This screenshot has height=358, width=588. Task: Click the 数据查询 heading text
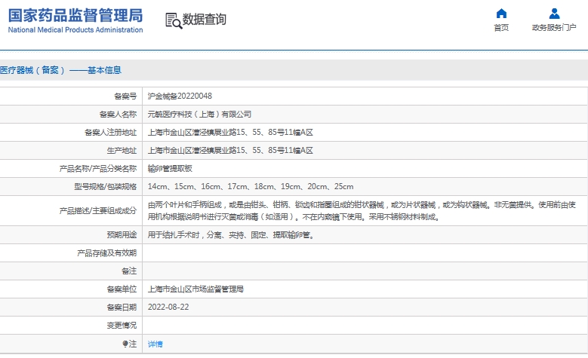pyautogui.click(x=205, y=19)
